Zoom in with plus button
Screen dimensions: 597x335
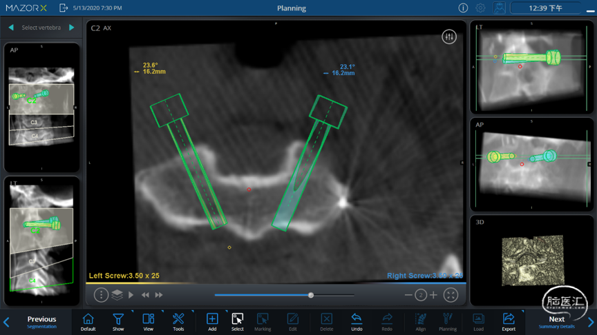click(x=433, y=295)
